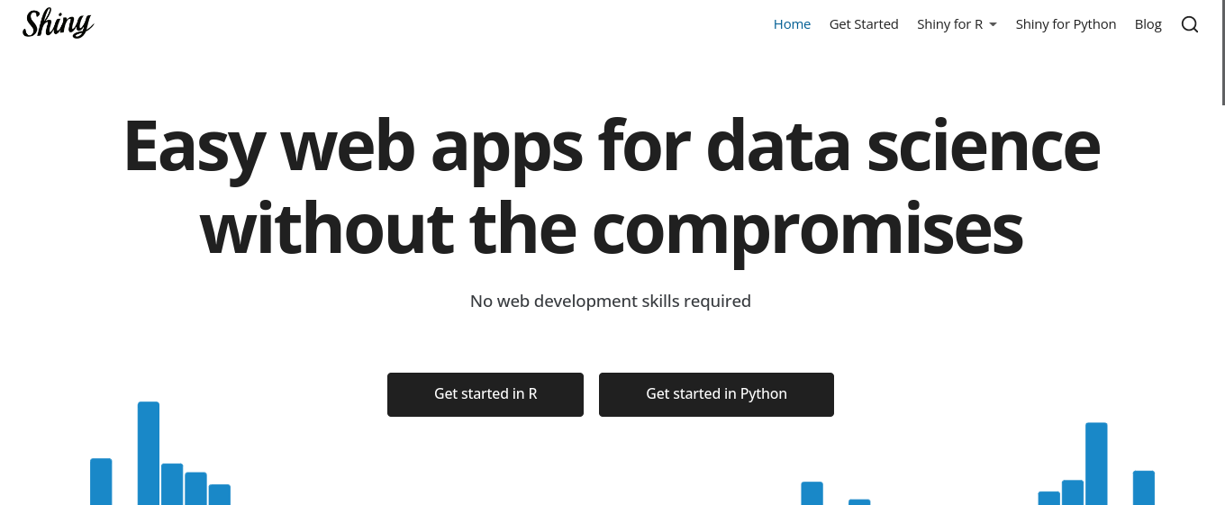This screenshot has height=505, width=1225.
Task: Visit the Blog link
Action: pyautogui.click(x=1148, y=24)
